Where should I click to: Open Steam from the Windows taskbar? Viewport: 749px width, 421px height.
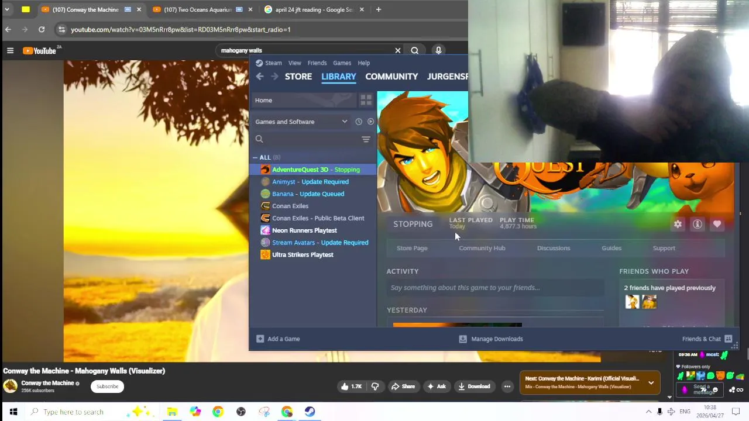click(310, 412)
